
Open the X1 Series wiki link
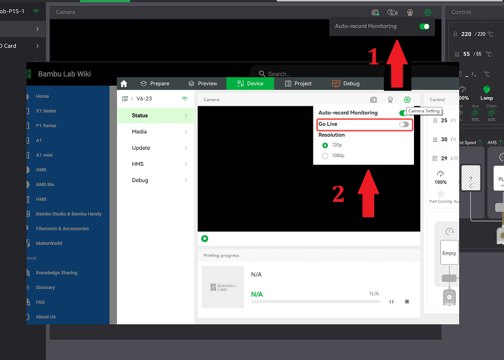pos(46,111)
